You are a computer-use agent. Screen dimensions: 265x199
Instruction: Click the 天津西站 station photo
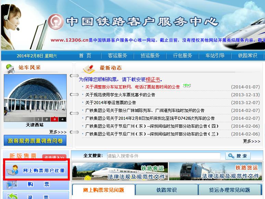click(35, 98)
